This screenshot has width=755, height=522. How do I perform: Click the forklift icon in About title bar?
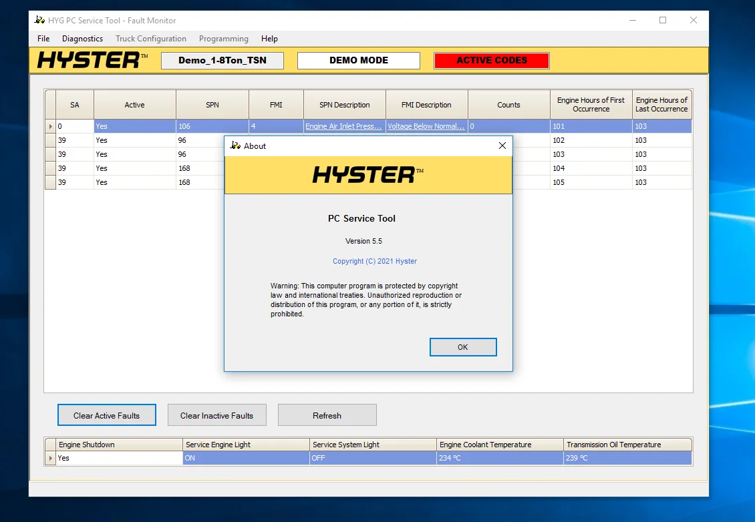tap(235, 146)
